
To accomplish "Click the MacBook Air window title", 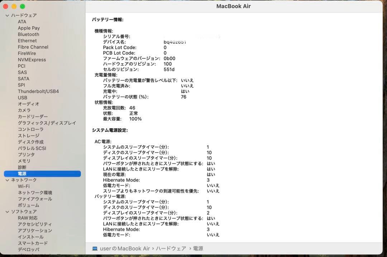I will tap(234, 6).
